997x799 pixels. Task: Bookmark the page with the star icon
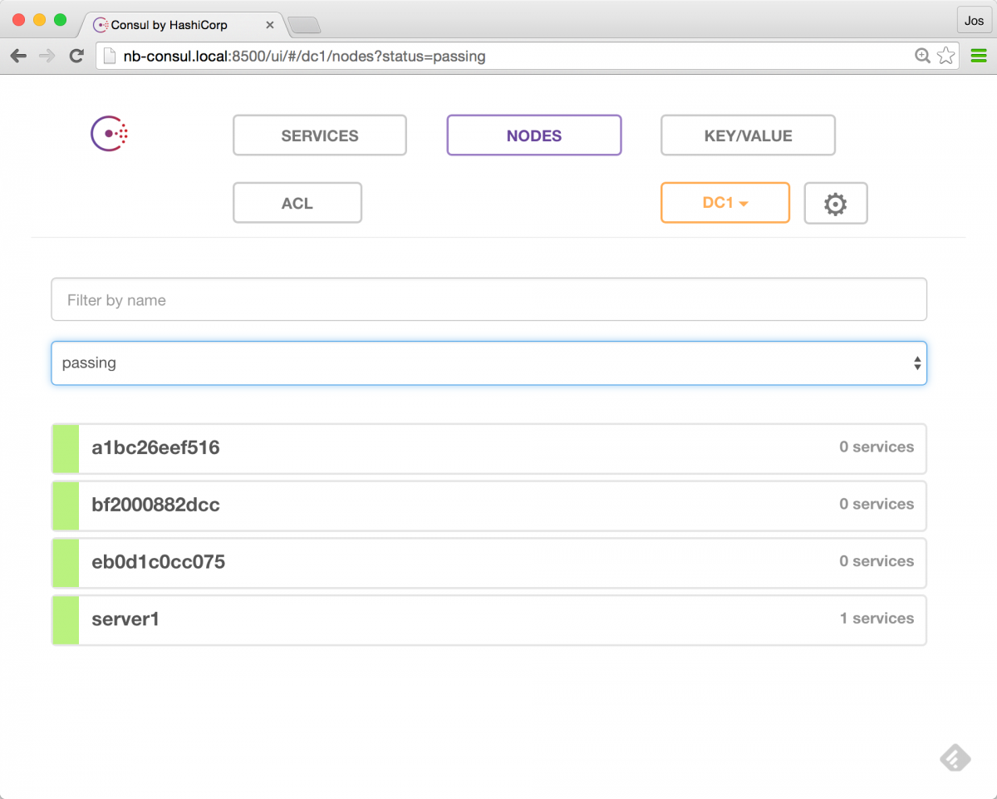point(946,56)
